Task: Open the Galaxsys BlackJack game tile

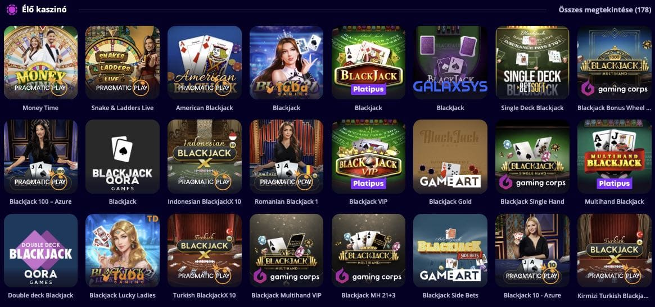Action: (x=450, y=62)
